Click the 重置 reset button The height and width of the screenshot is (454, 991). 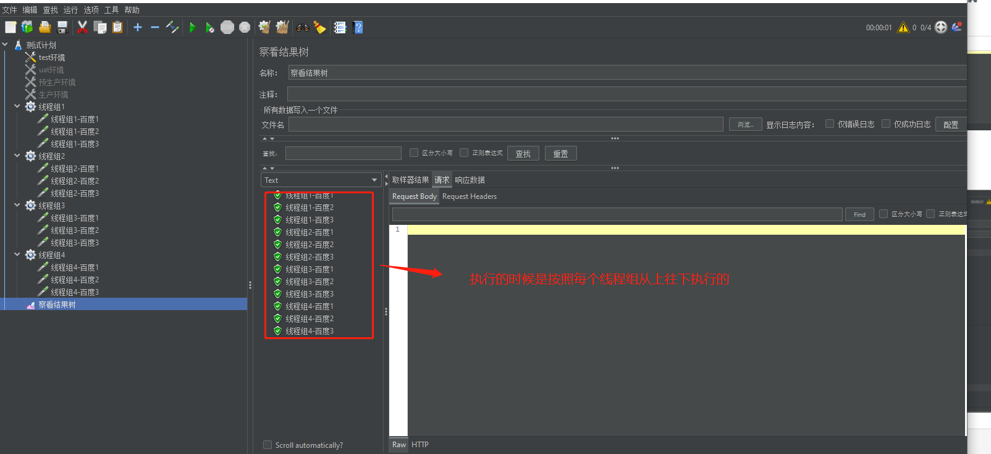click(x=561, y=153)
